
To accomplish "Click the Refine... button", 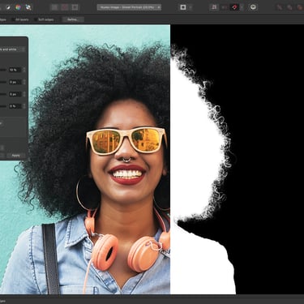I will click(x=73, y=19).
